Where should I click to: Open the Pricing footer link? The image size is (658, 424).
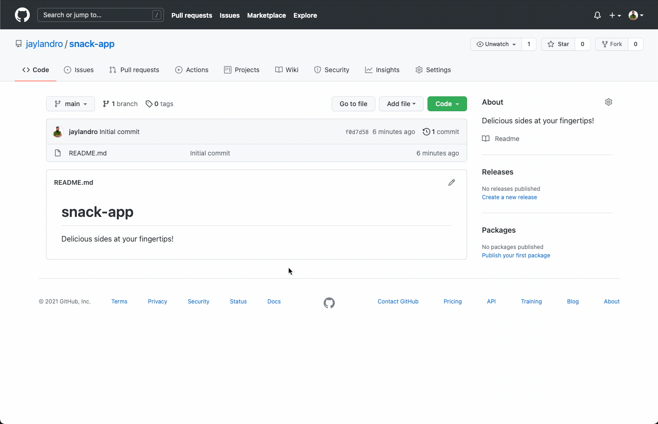coord(453,302)
